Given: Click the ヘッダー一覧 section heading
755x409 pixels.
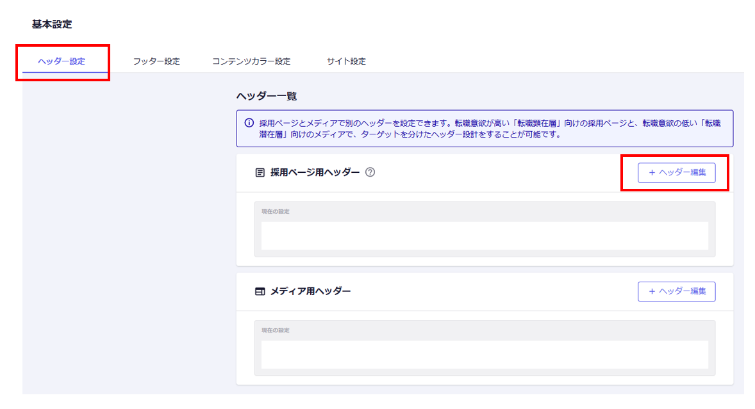Looking at the screenshot, I should click(x=267, y=96).
